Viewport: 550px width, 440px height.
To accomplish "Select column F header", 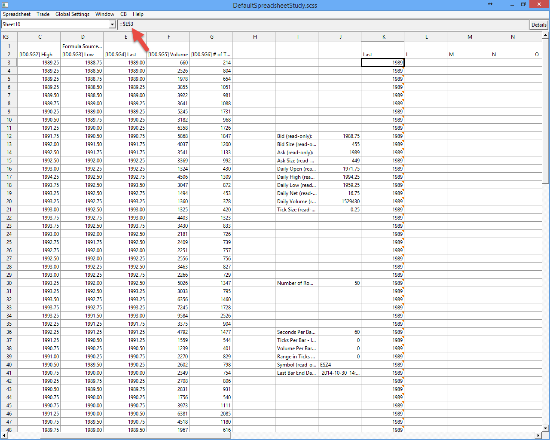I will point(168,37).
